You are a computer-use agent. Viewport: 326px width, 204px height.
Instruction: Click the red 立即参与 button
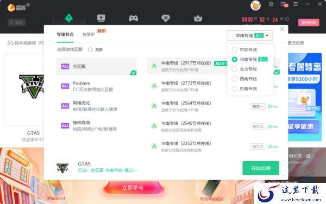(x=133, y=188)
